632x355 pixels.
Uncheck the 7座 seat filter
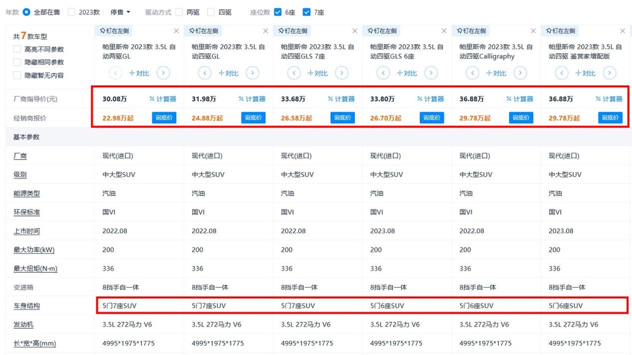pos(307,12)
